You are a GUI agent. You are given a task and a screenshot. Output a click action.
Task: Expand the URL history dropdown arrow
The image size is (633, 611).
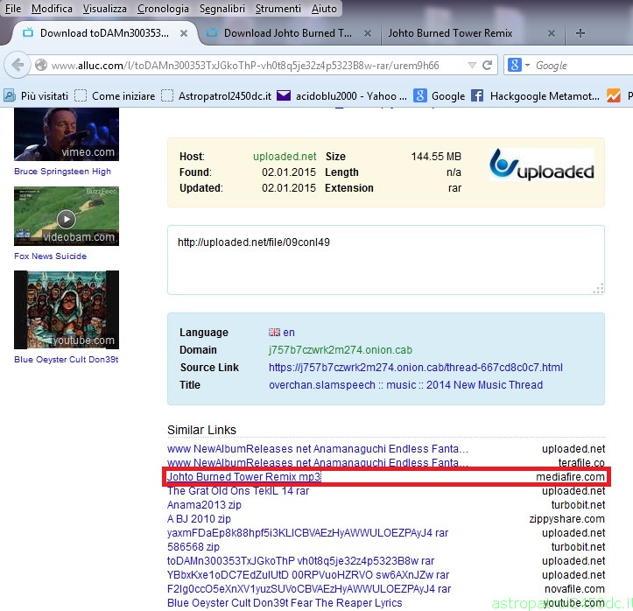pyautogui.click(x=472, y=66)
